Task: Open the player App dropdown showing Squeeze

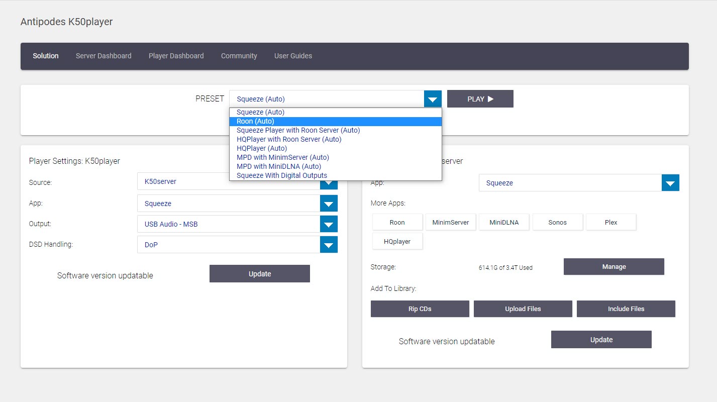Action: click(x=237, y=204)
